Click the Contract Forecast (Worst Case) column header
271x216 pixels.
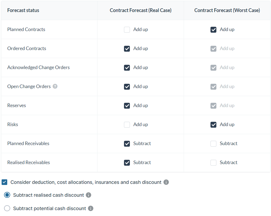click(x=227, y=10)
